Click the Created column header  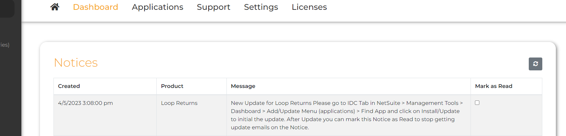69,86
